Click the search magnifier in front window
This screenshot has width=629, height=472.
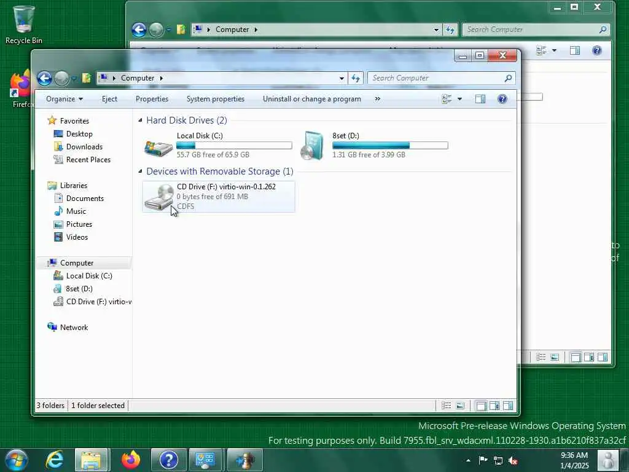[x=508, y=78]
